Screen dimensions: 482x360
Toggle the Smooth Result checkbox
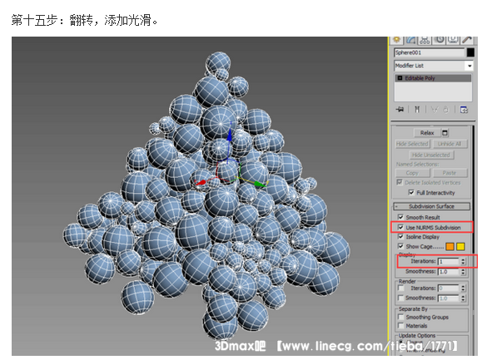click(400, 217)
